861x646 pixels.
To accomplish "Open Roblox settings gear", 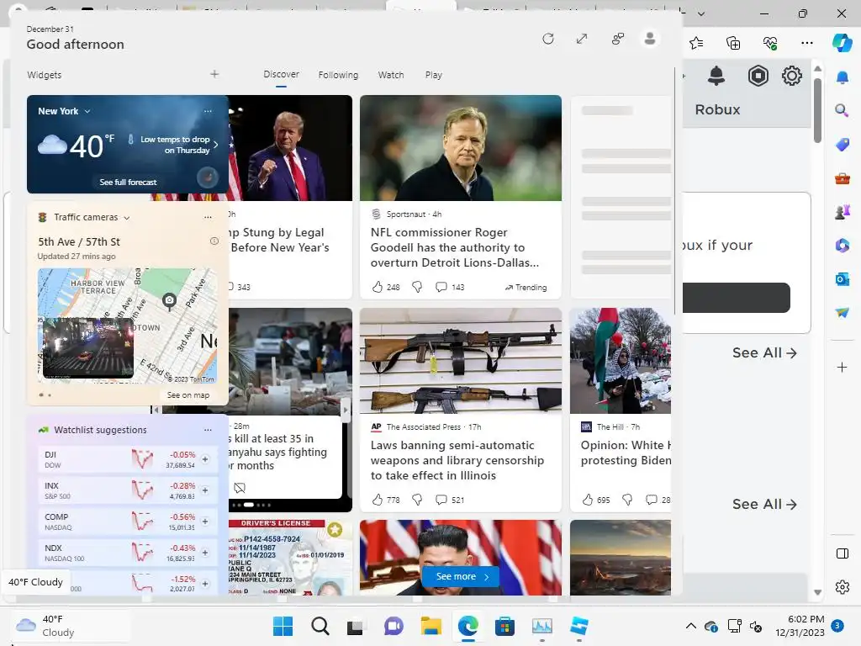I will click(792, 76).
